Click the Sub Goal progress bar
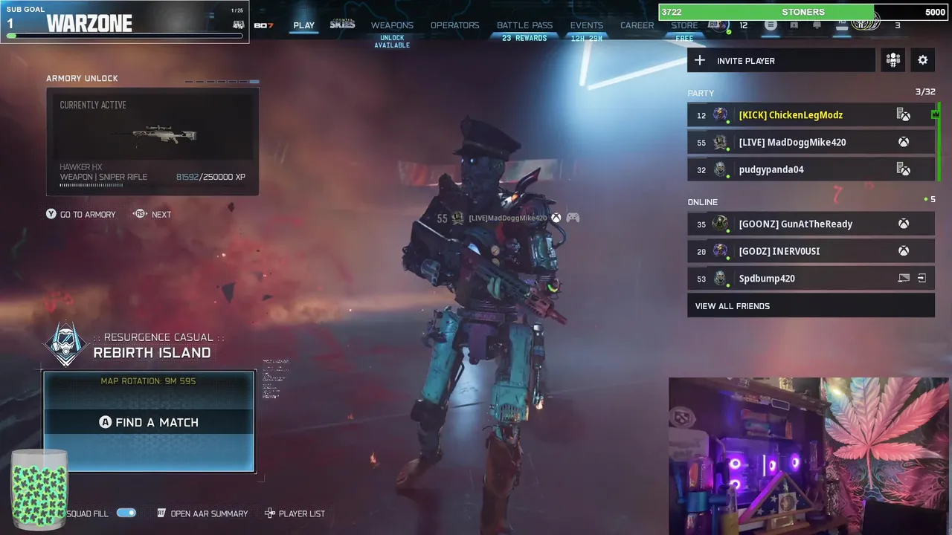 (x=125, y=36)
